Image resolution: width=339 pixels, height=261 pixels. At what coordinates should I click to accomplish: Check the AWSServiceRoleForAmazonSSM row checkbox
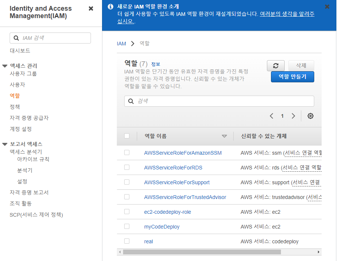point(127,152)
